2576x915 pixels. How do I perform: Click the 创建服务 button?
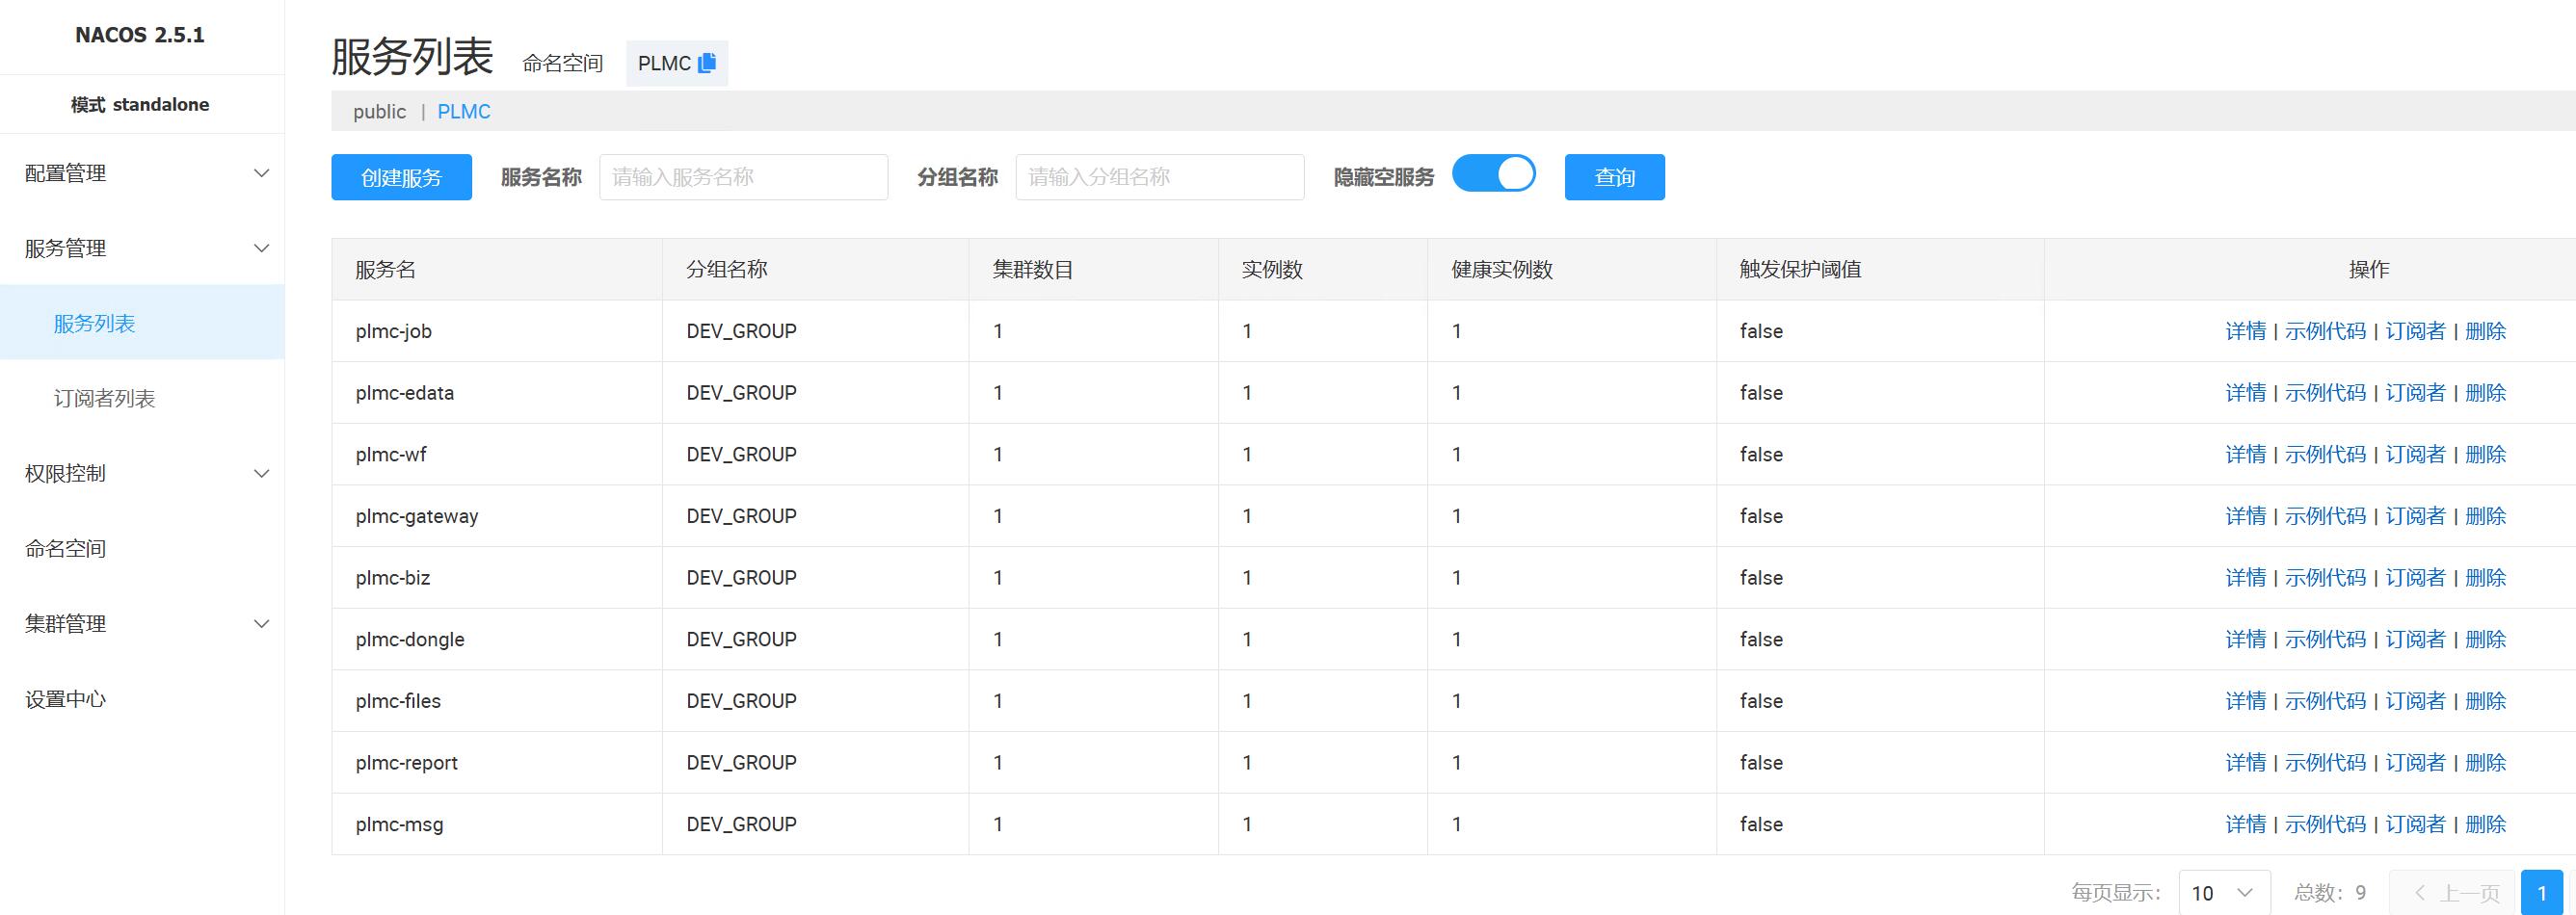click(x=401, y=178)
